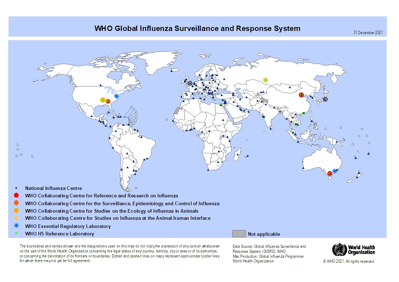The width and height of the screenshot is (399, 282).
Task: Click the map title heading text
Action: [x=197, y=28]
